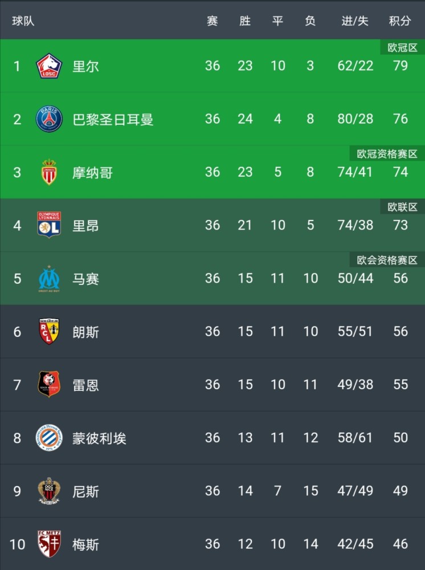Screen dimensions: 425x570
Task: Sort by 进/失 goals column header
Action: coord(355,21)
